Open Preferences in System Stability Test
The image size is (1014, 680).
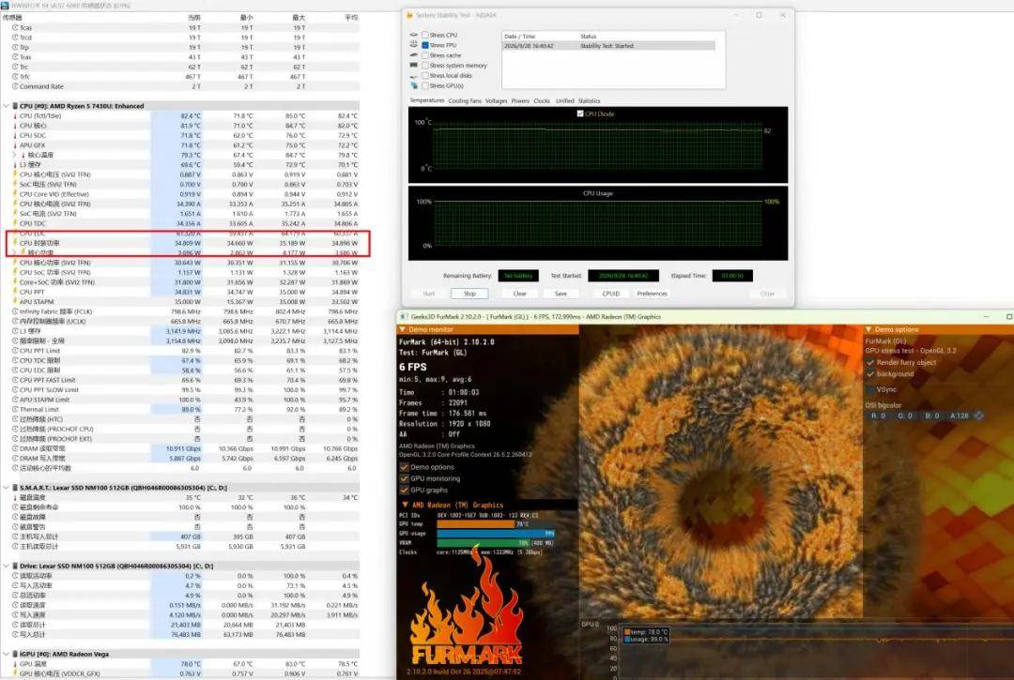tap(652, 294)
